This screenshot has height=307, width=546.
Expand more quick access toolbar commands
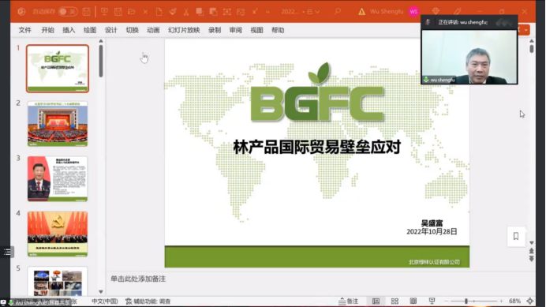267,12
